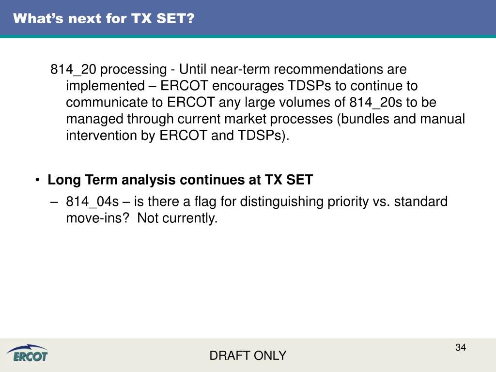Click the word 'ERCOT' in 'ERCOT encourages TDSPs'
This screenshot has width=496, height=372.
pyautogui.click(x=184, y=86)
